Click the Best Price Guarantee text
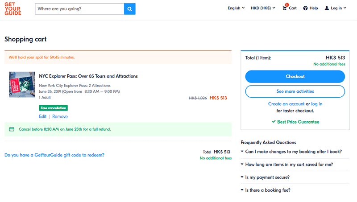This screenshot has width=357, height=202. pyautogui.click(x=298, y=122)
